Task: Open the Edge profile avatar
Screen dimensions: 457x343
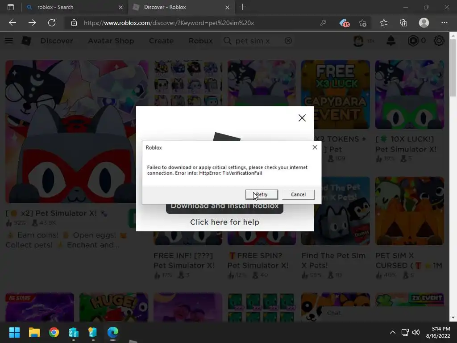Action: (424, 23)
